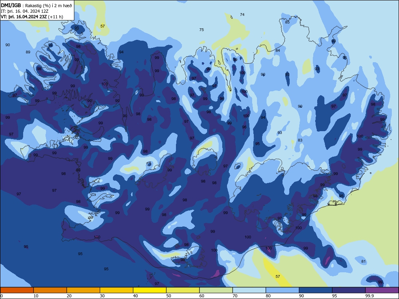Viewport: 399px width, 299px height.
Task: Click the legend tick label 70
Action: [235, 296]
